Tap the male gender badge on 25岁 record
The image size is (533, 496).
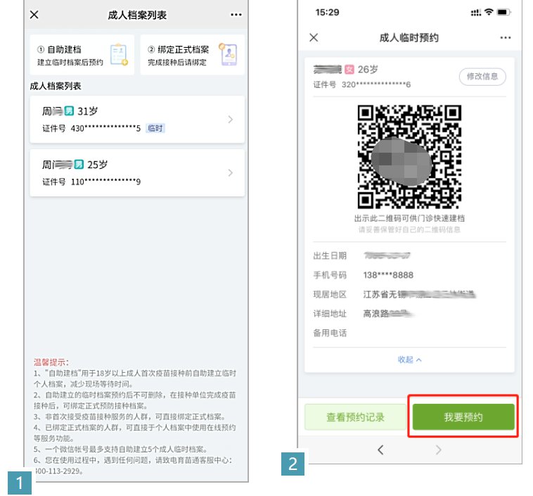click(79, 165)
